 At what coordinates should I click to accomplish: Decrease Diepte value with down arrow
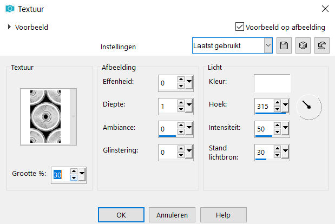[181, 109]
